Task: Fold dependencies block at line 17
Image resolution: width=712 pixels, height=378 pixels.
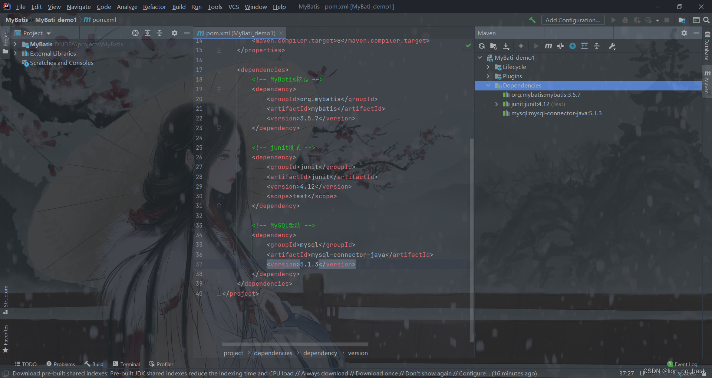Action: 219,70
